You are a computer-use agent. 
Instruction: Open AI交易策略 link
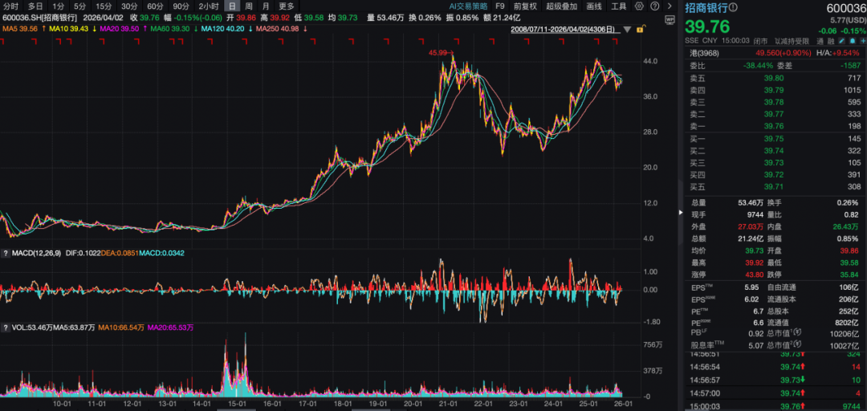tap(468, 6)
